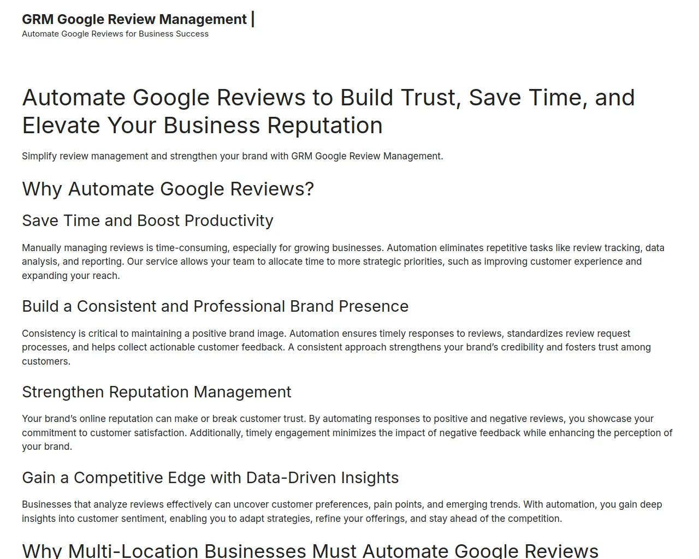This screenshot has height=559, width=699.
Task: Select the 'Why Automate Google Reviews?' heading
Action: [168, 189]
